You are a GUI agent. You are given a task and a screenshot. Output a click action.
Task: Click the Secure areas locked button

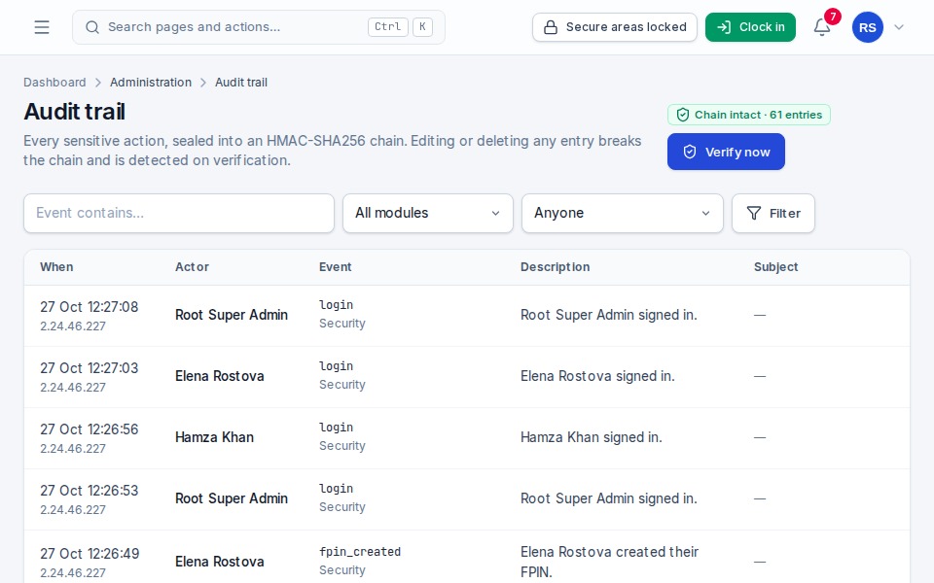point(615,27)
